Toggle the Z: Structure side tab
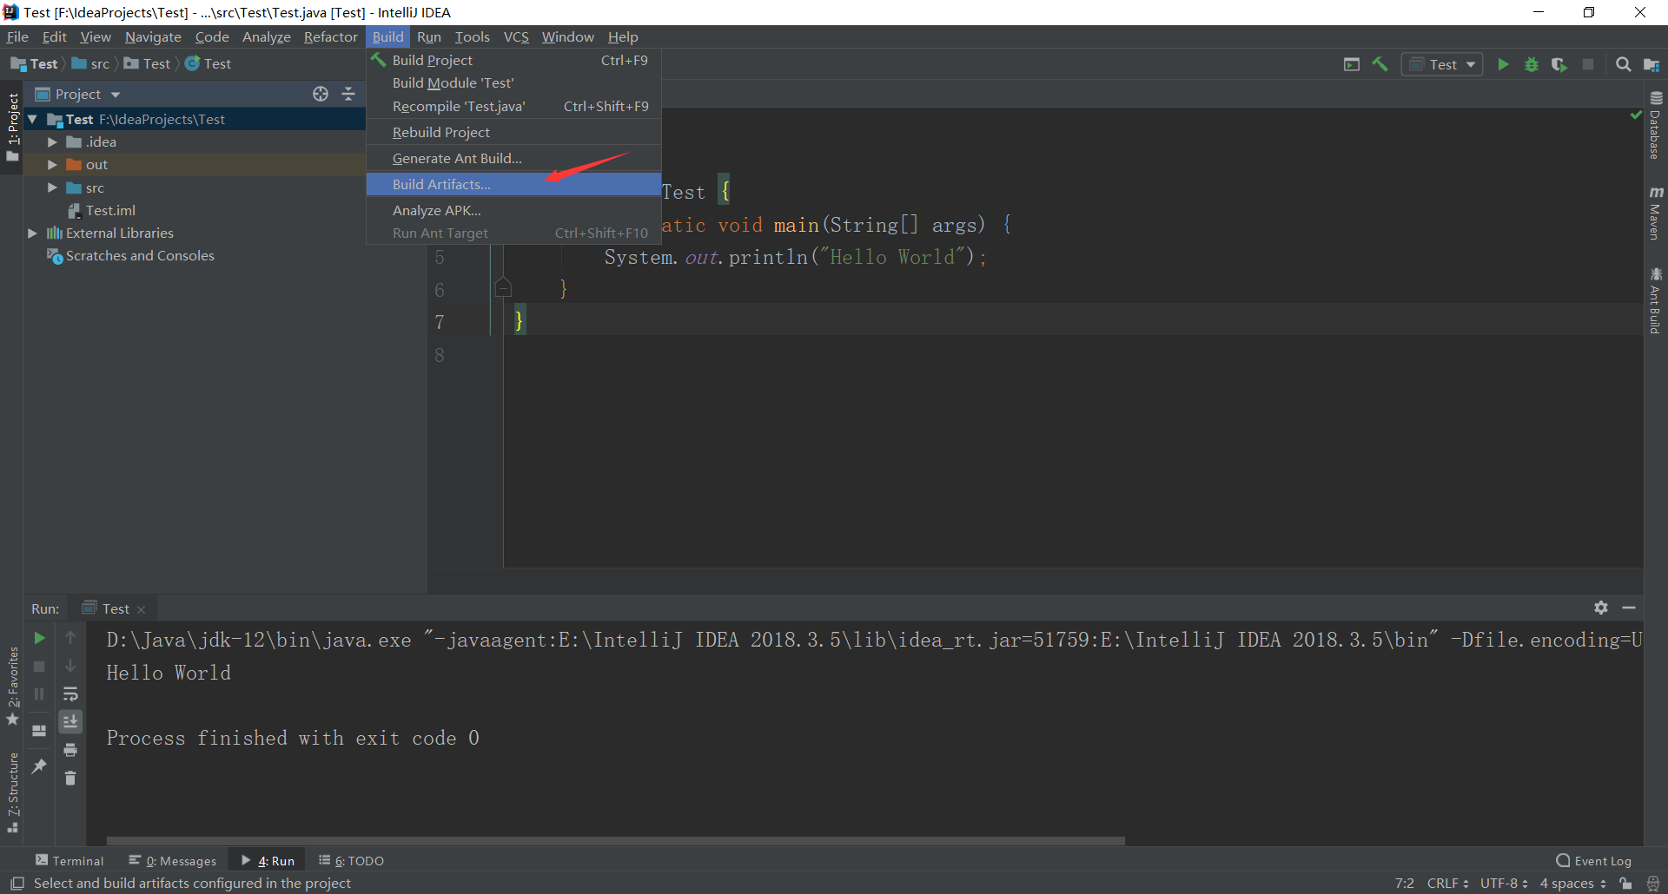 pyautogui.click(x=12, y=792)
